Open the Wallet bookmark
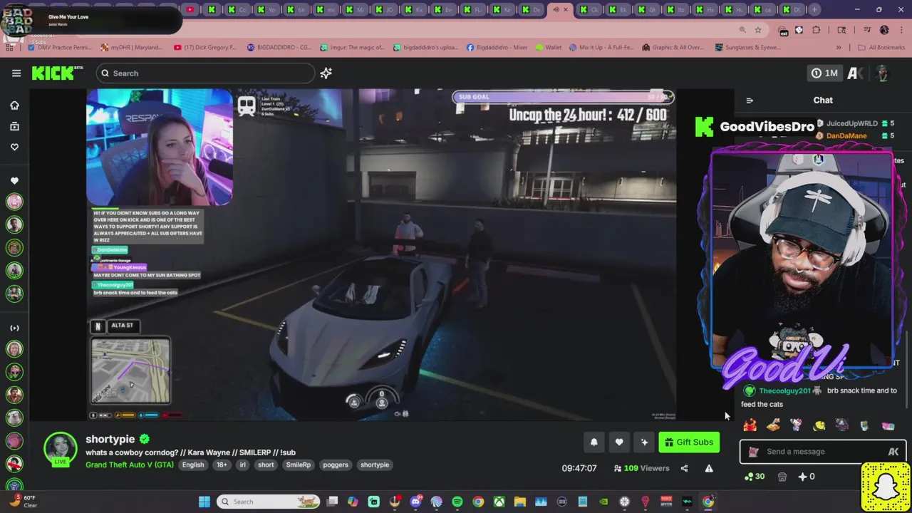This screenshot has width=912, height=513. pyautogui.click(x=548, y=48)
